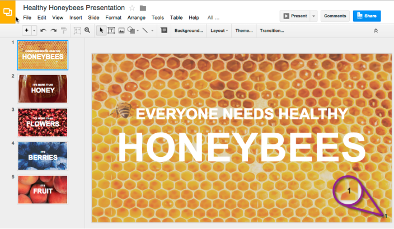This screenshot has width=394, height=229.
Task: Select the text box tool
Action: [111, 30]
